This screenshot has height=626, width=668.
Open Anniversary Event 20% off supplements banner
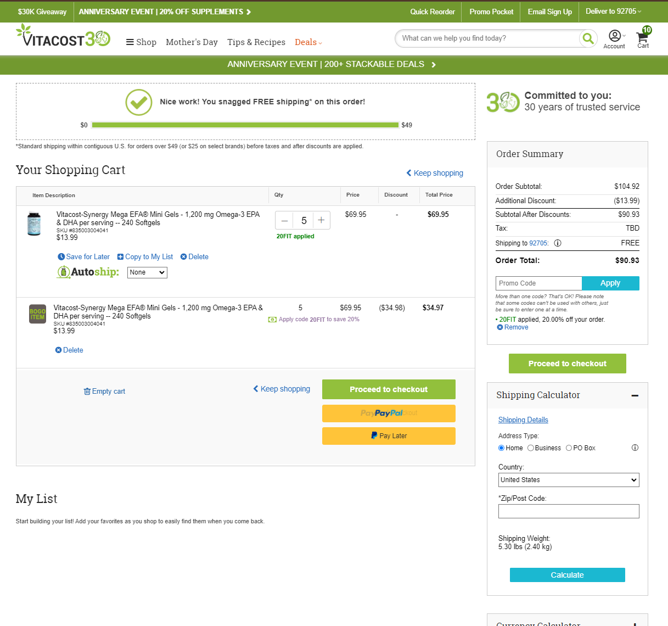pos(165,12)
